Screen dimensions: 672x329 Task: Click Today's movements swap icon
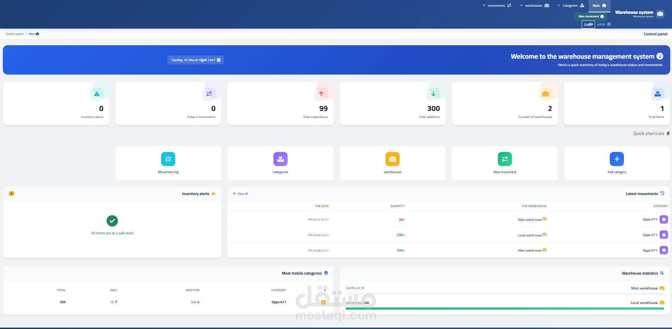click(x=209, y=94)
